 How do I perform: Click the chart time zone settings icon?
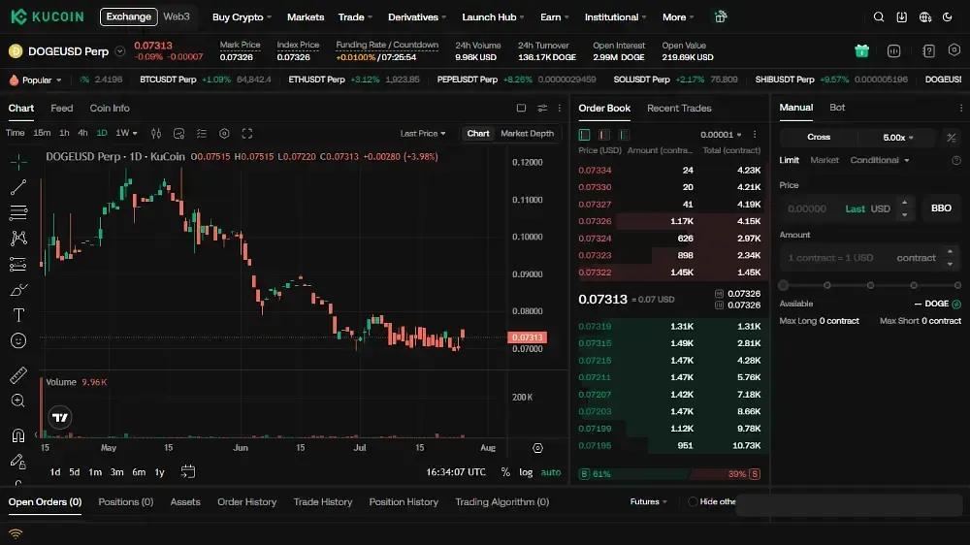click(537, 448)
